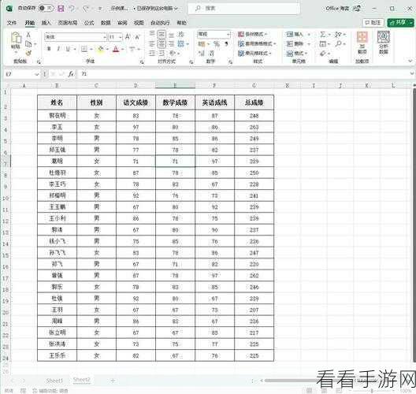Decrease font size with smaller A icon
The image size is (416, 394).
pyautogui.click(x=137, y=37)
